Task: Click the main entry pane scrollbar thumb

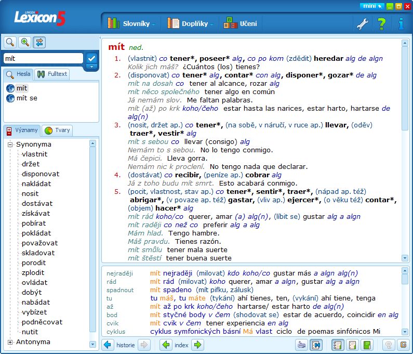Action: pyautogui.click(x=405, y=88)
